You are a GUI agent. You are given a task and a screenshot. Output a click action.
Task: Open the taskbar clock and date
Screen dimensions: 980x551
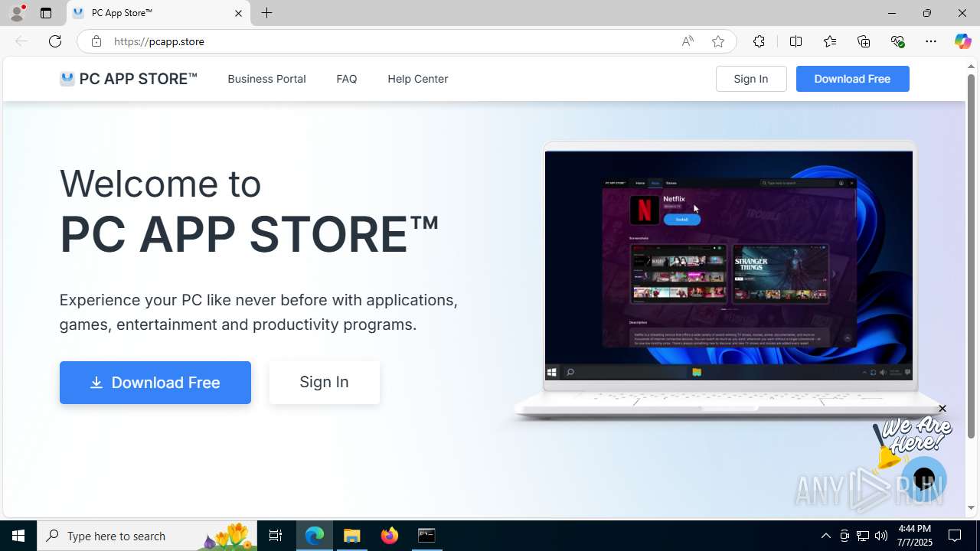(914, 536)
